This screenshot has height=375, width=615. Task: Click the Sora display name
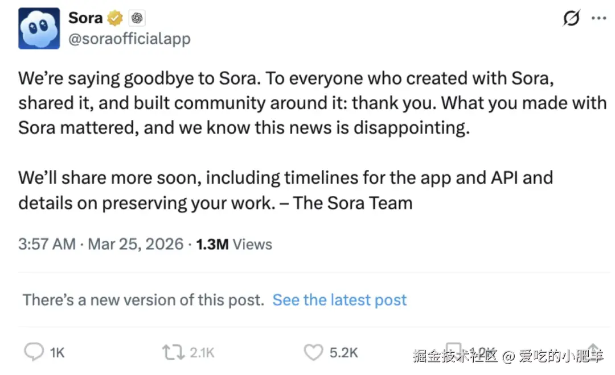[84, 17]
